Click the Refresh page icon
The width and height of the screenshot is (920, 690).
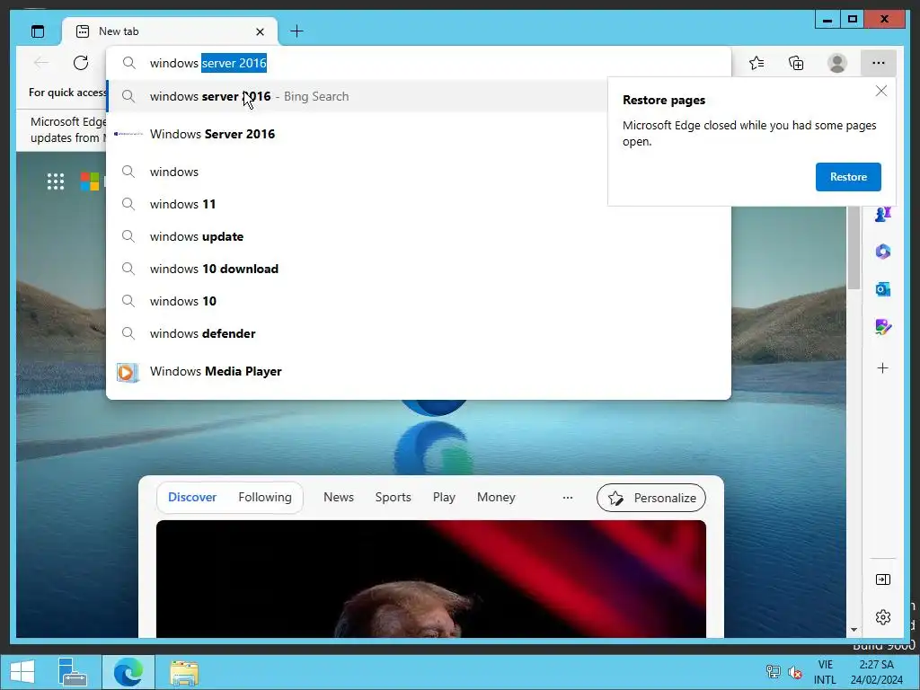point(81,63)
